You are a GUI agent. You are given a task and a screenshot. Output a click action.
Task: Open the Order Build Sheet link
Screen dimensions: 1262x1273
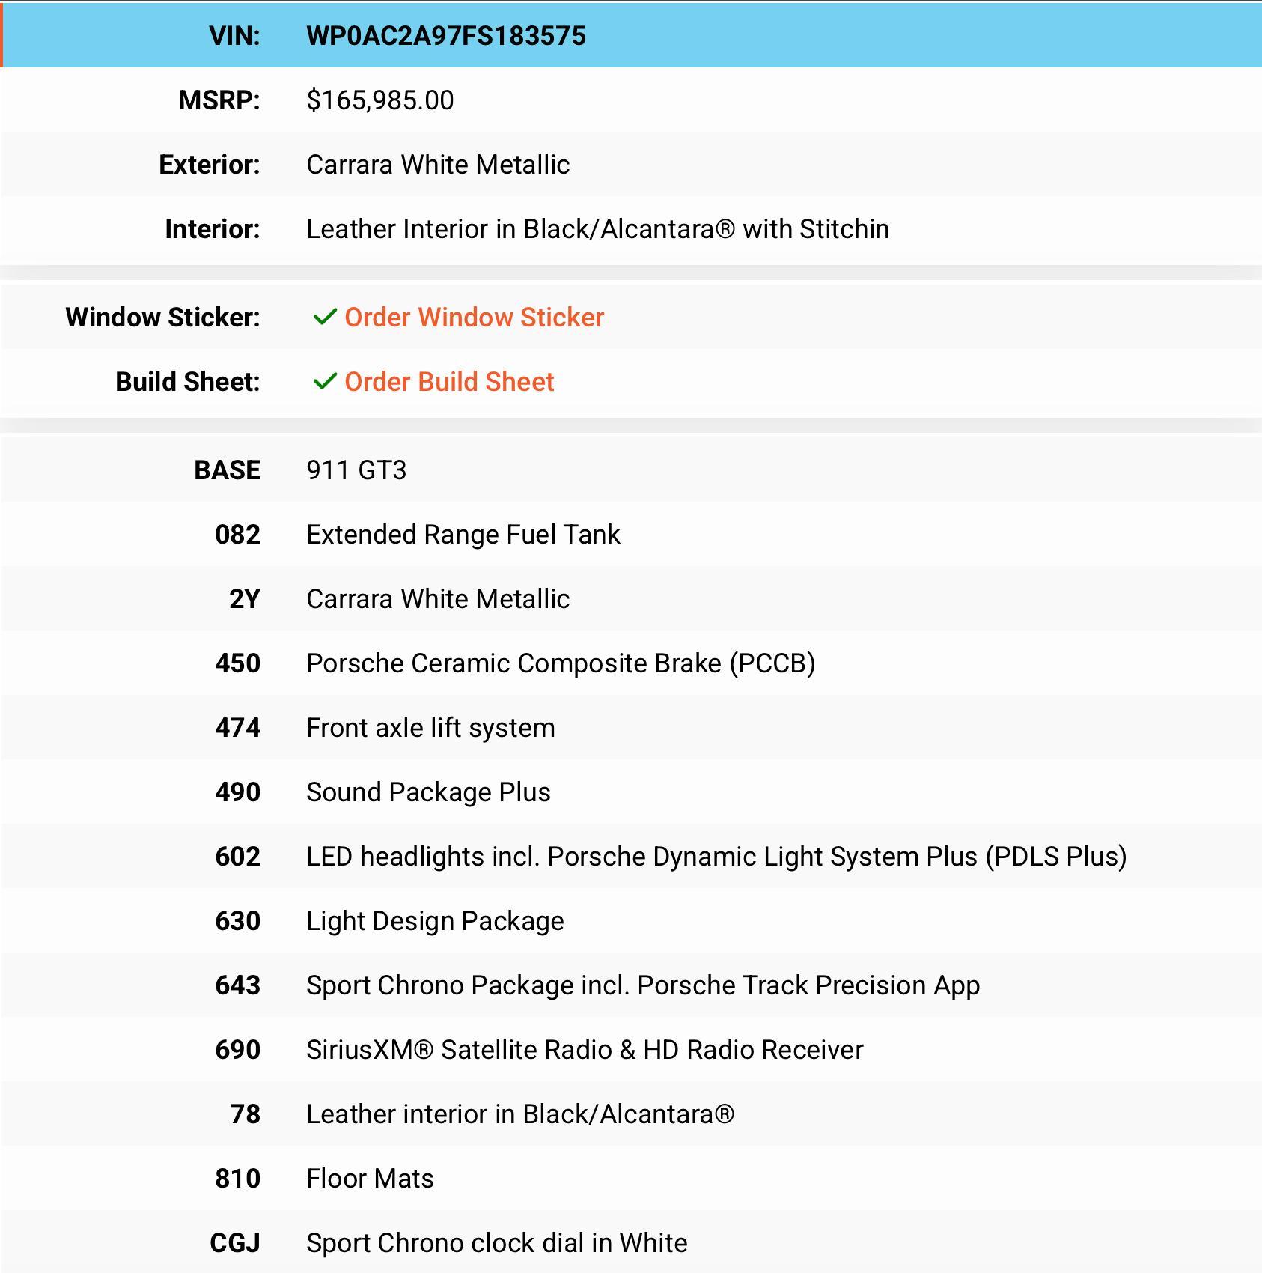tap(449, 382)
